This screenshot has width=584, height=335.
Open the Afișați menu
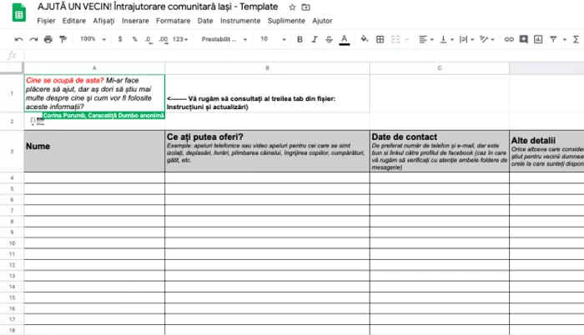[x=103, y=21]
